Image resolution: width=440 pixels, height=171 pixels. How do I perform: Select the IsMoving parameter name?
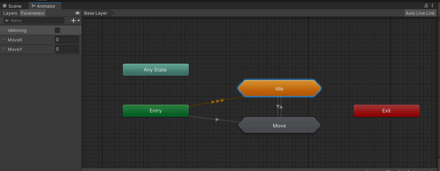point(17,30)
